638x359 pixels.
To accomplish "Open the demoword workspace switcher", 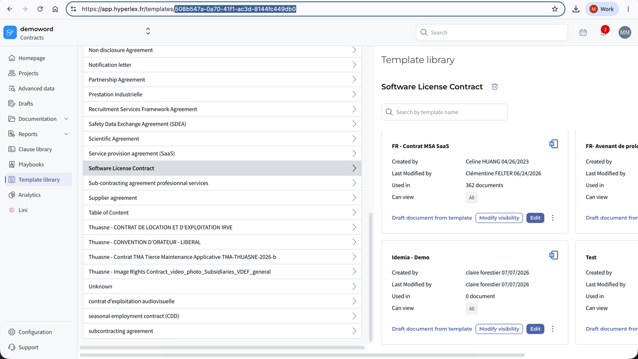I will [x=148, y=32].
